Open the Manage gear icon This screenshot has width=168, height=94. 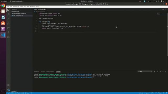point(8,90)
